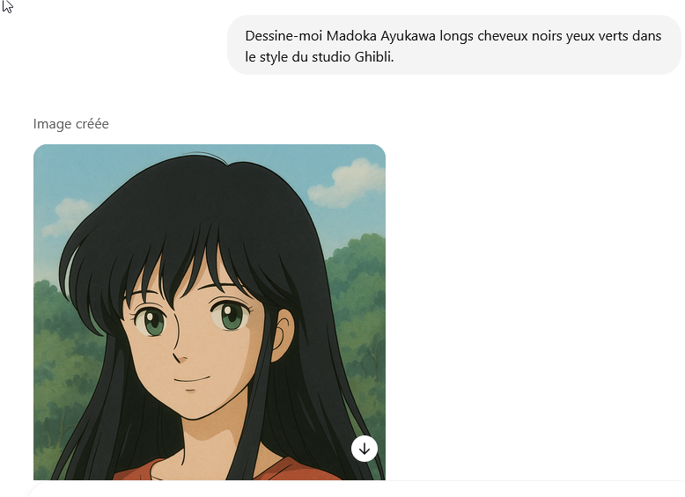Image resolution: width=685 pixels, height=497 pixels.
Task: Click the word 'cheveux' in the prompt
Action: (503, 36)
